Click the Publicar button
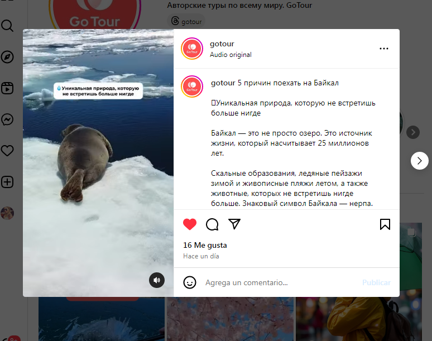This screenshot has height=341, width=432. [376, 282]
